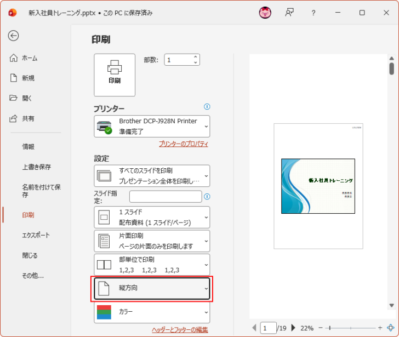399x337 pixels.
Task: Open Help via the question mark icon
Action: 314,13
